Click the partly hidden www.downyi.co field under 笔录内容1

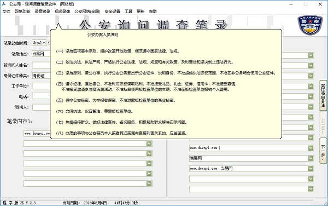[x=37, y=134]
